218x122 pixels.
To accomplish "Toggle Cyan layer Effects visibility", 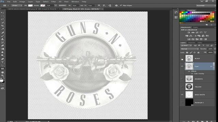I will tap(189, 72).
